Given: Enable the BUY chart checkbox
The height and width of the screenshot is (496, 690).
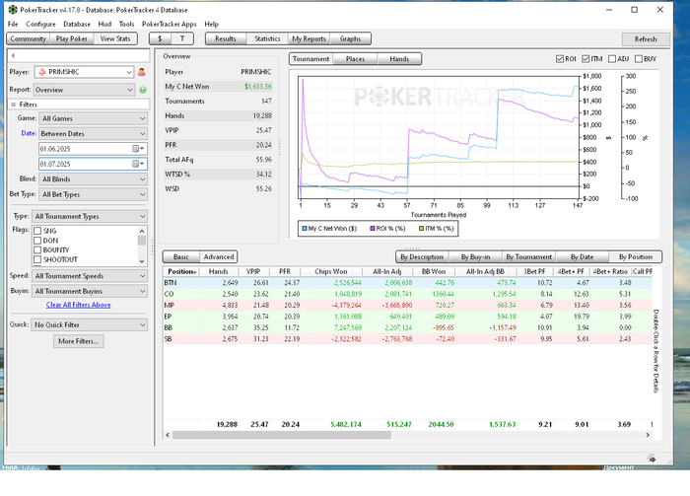Looking at the screenshot, I should (x=639, y=59).
